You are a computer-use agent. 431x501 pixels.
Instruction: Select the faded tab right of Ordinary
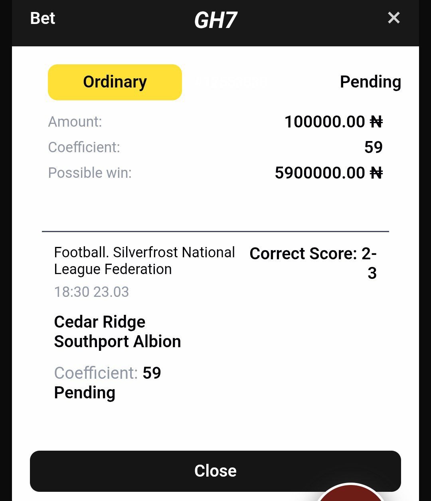(x=231, y=82)
